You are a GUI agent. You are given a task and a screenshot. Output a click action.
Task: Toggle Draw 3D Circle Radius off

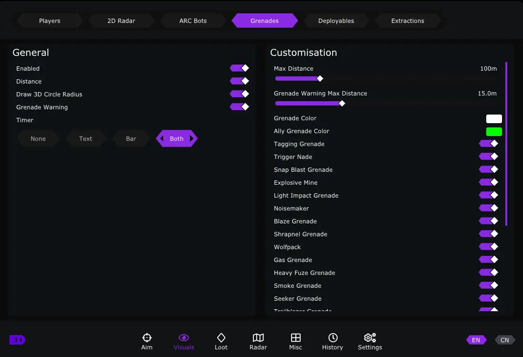pos(240,94)
